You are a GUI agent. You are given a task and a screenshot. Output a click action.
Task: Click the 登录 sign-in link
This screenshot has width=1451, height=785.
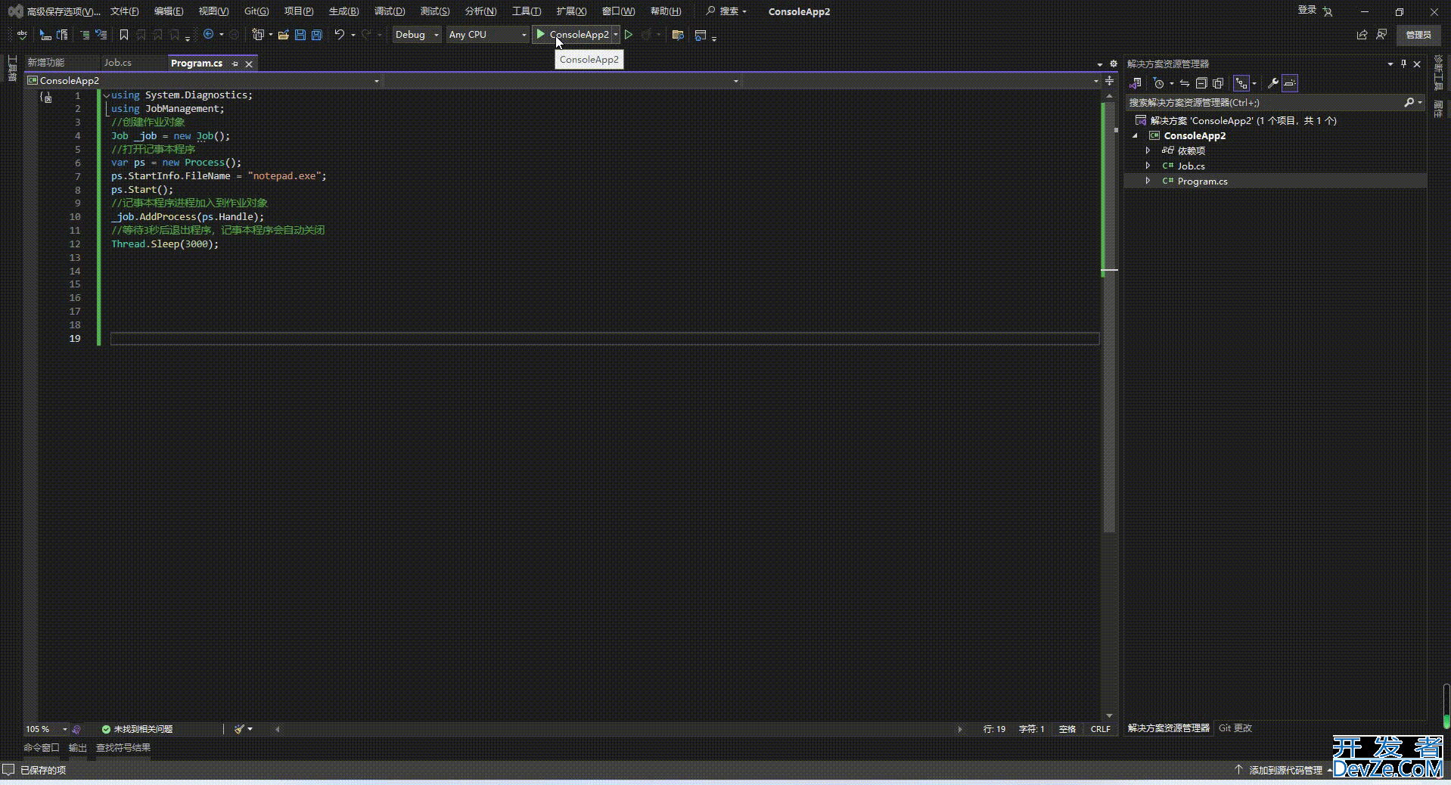(1307, 10)
